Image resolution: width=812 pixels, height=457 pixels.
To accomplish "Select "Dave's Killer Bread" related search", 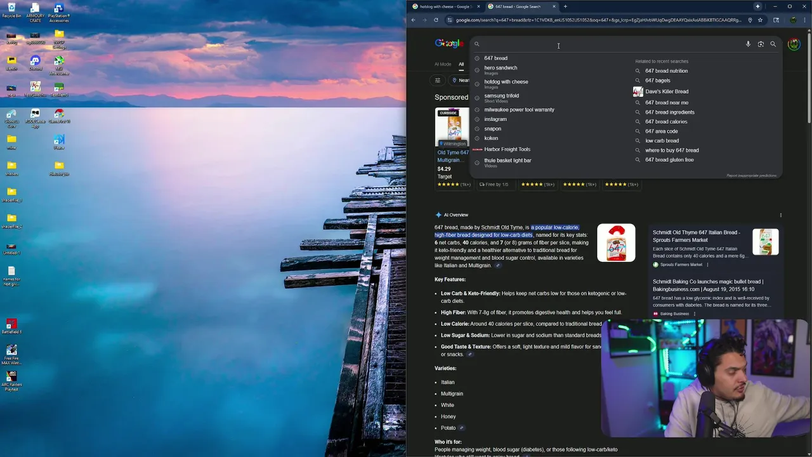I will (x=667, y=91).
